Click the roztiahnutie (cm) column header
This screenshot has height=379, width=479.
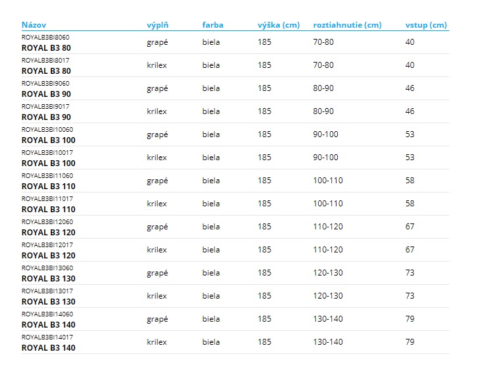coord(347,25)
